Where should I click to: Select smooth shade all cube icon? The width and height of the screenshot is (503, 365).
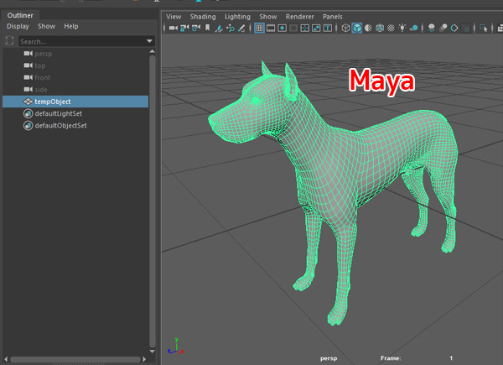tap(357, 28)
